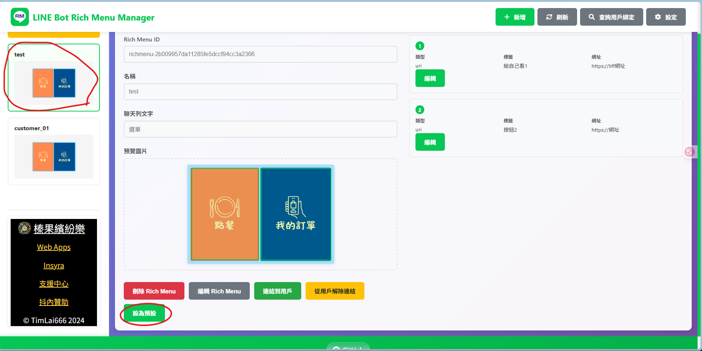Click the green RM app logo
Viewport: 702px width, 351px height.
point(20,17)
